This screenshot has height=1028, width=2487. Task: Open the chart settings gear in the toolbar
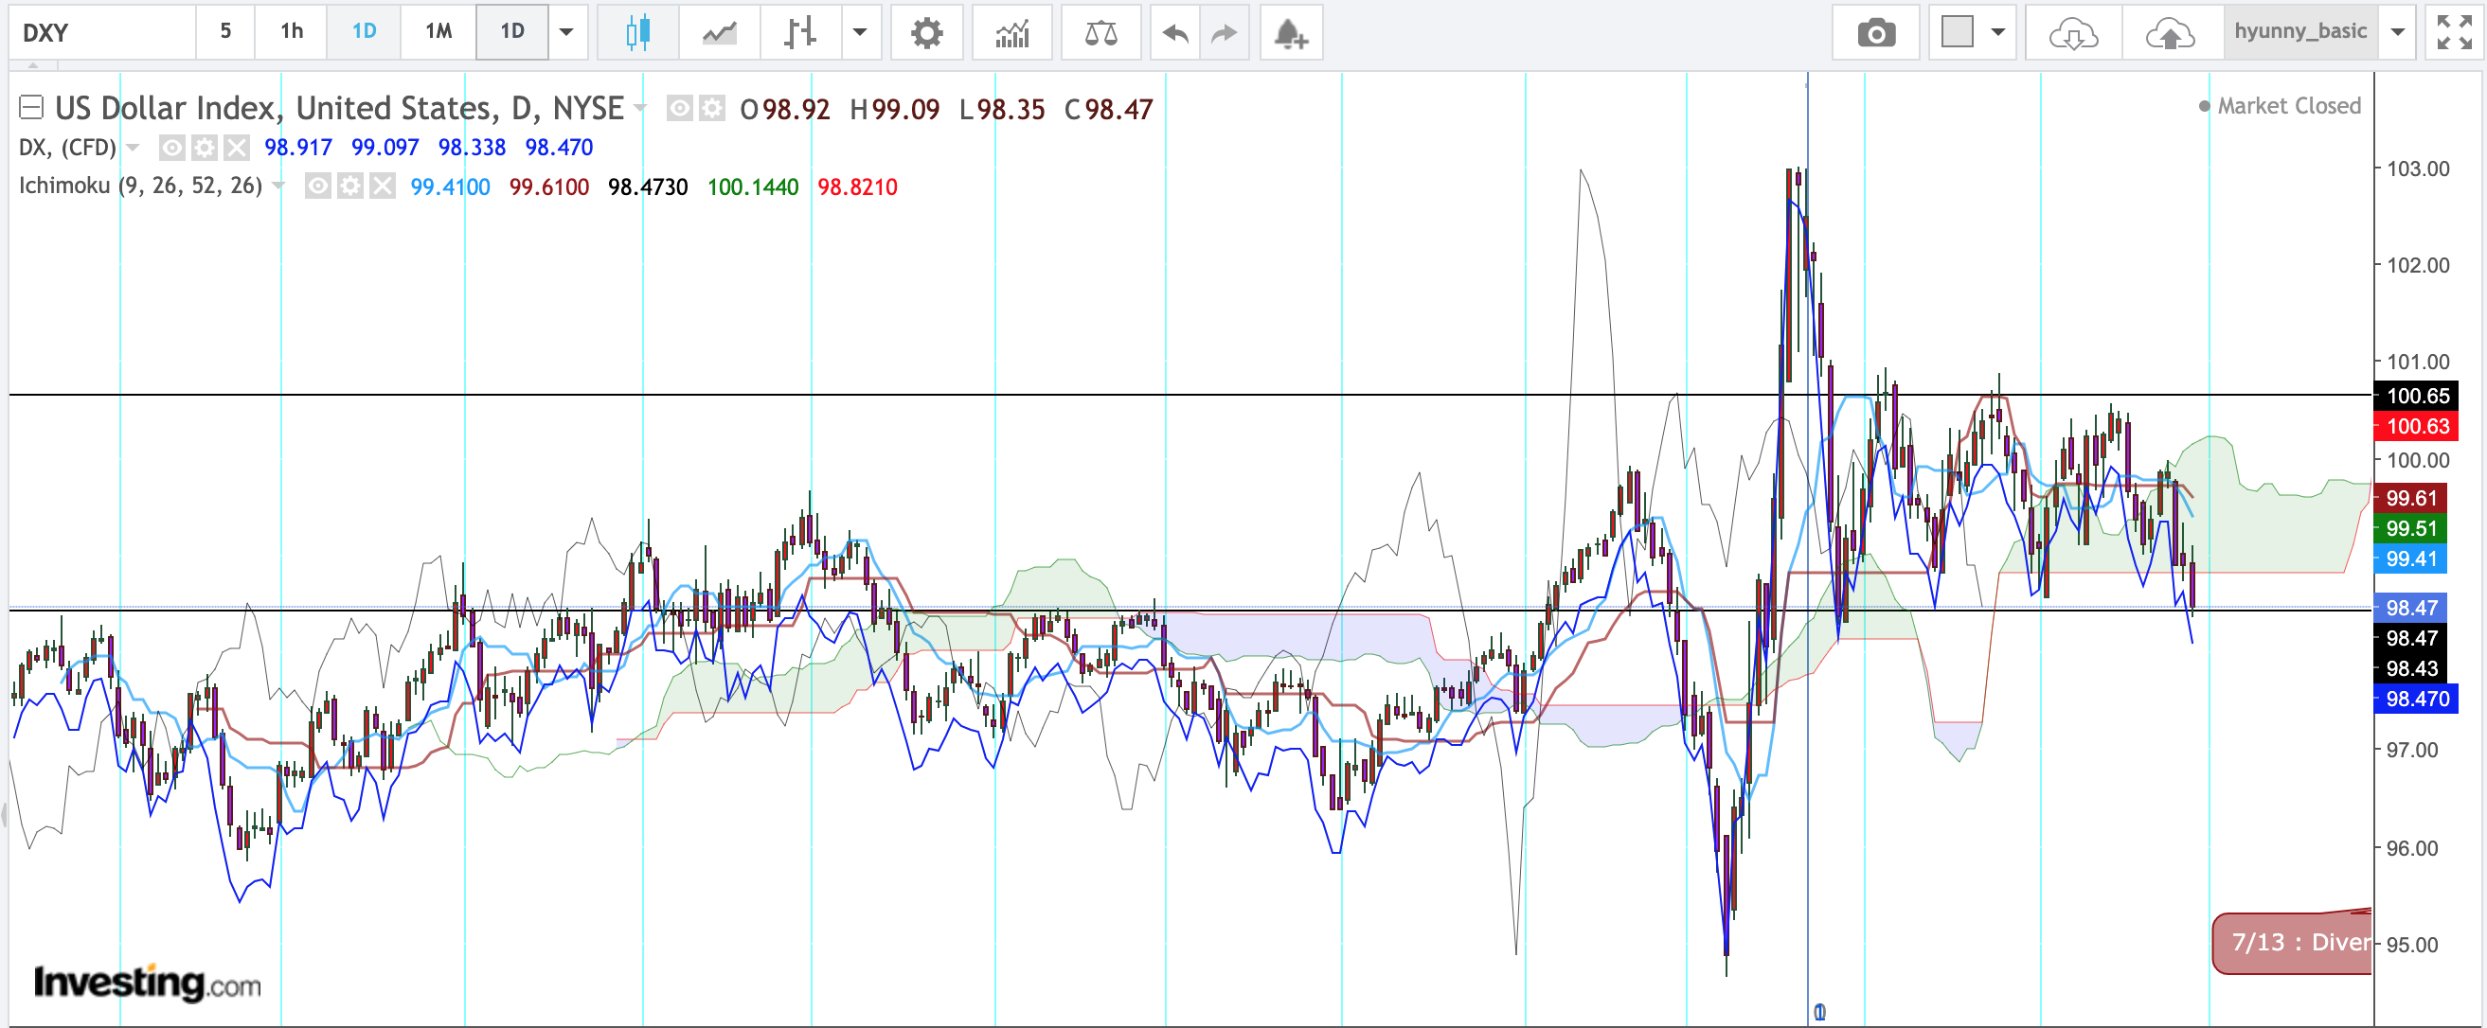click(926, 33)
